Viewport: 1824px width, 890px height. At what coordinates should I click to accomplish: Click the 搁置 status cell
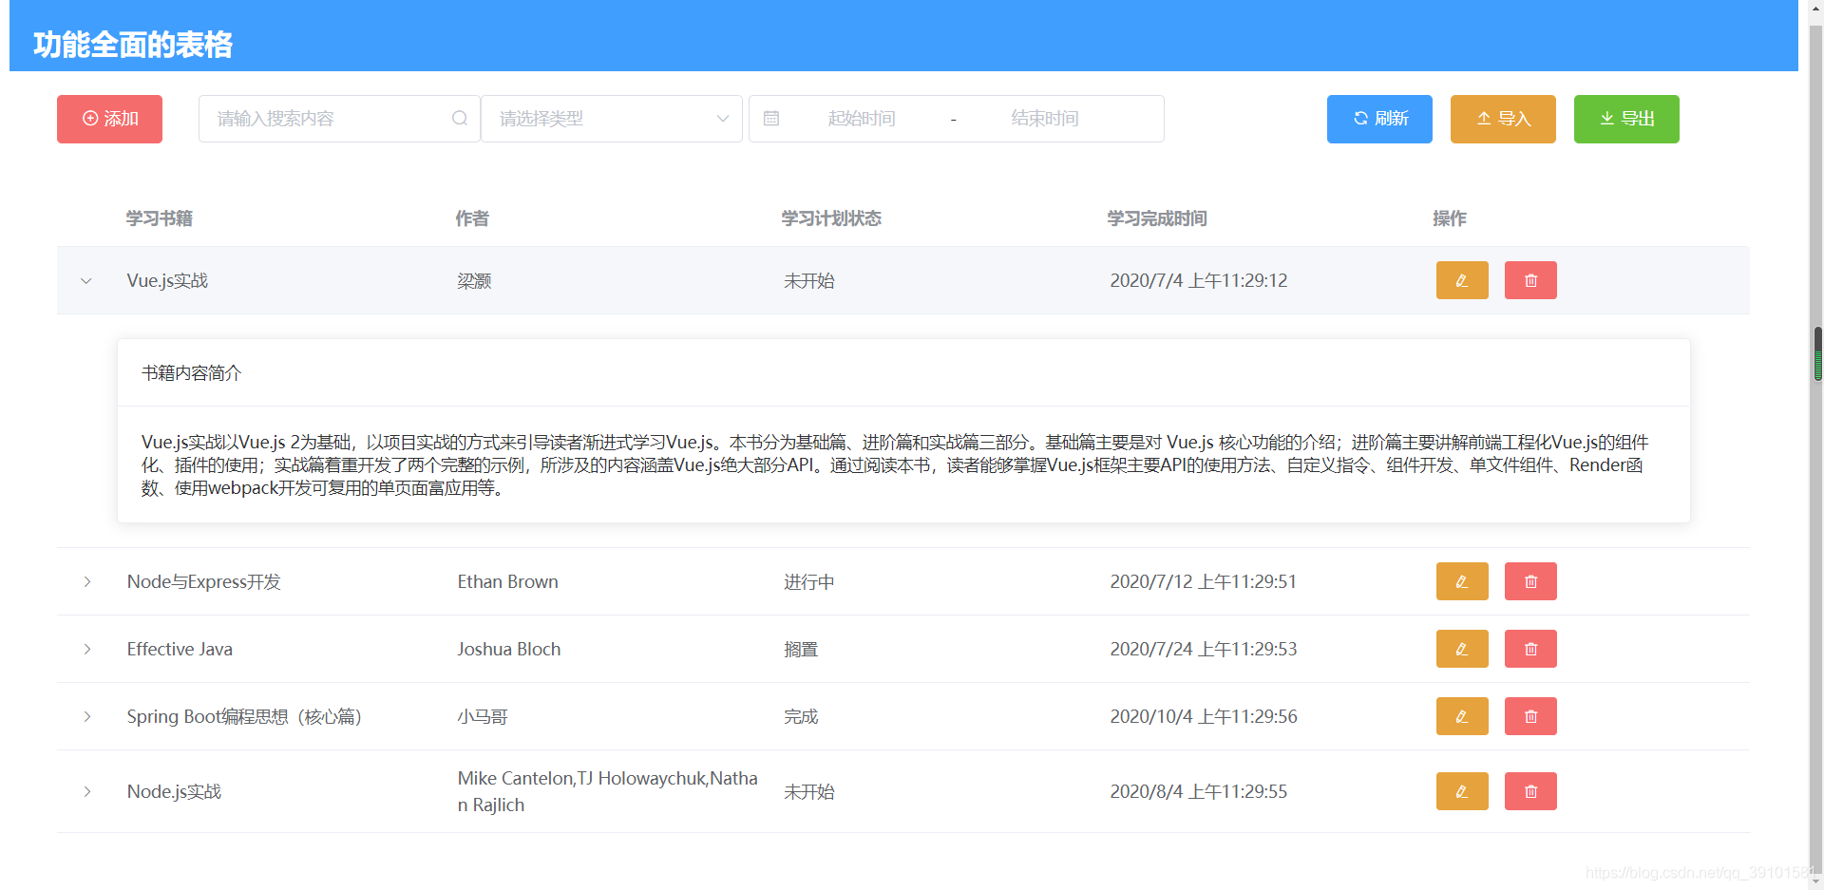pos(801,649)
